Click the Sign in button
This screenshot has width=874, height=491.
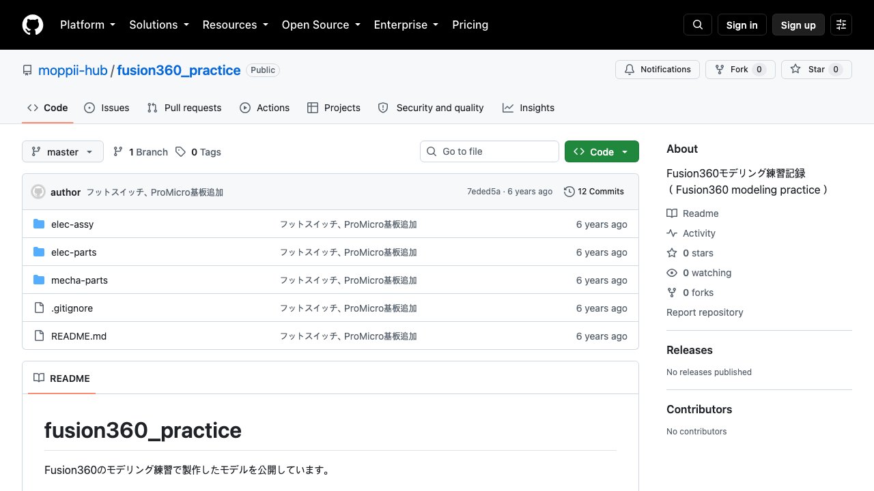[742, 25]
